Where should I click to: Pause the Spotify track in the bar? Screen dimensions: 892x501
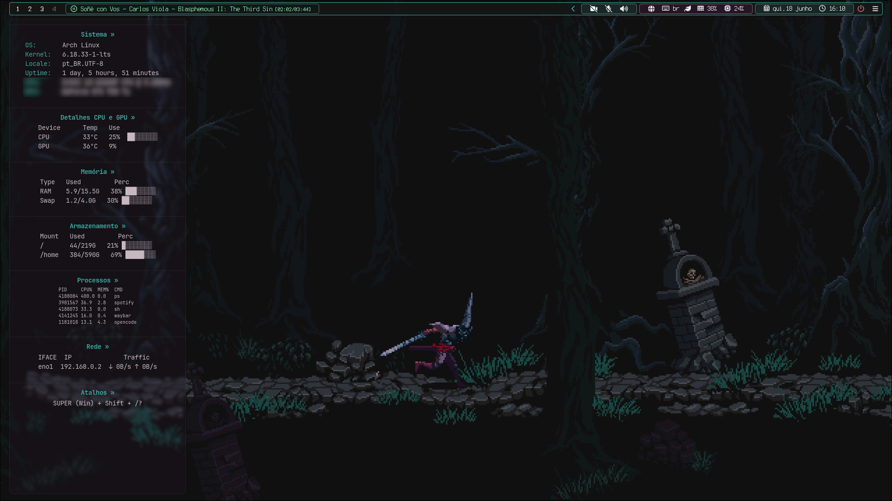(x=73, y=9)
